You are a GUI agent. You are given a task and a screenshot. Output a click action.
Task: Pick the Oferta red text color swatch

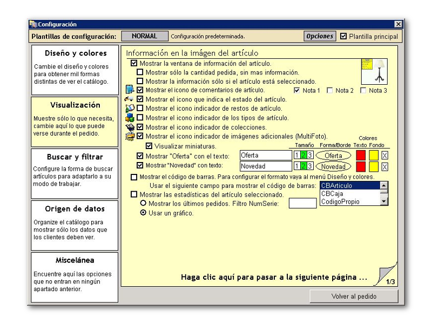[x=361, y=156]
